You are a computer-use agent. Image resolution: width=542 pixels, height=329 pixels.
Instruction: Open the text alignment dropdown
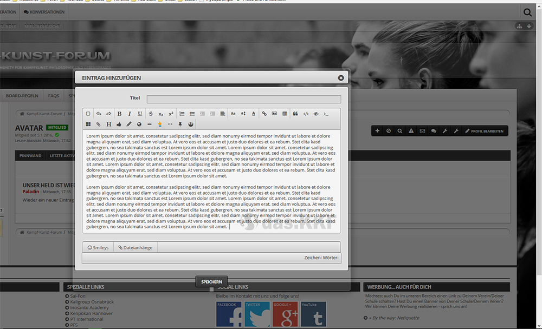(x=223, y=114)
